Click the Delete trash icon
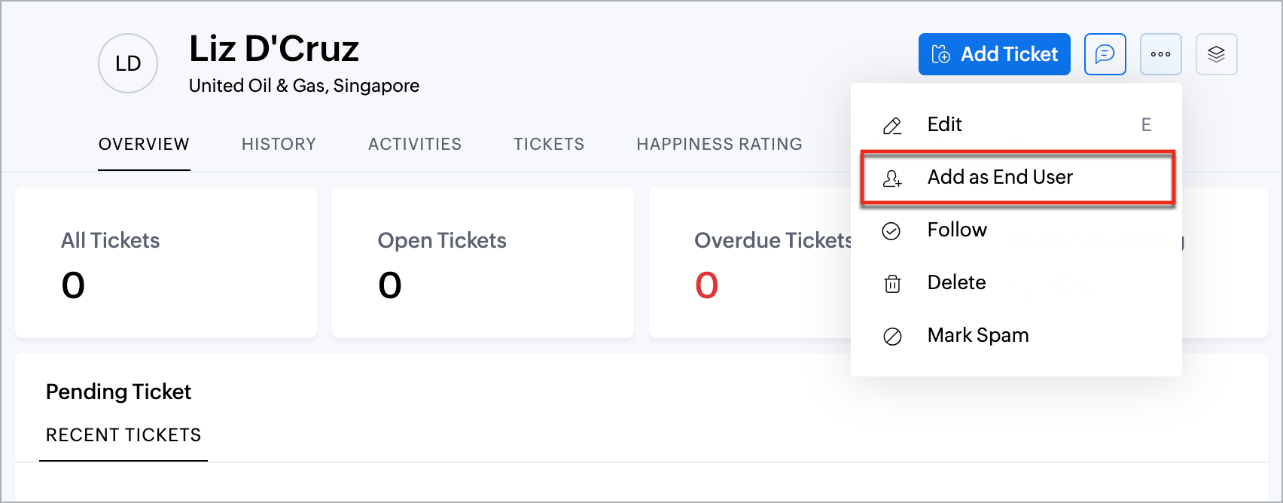 coord(892,284)
